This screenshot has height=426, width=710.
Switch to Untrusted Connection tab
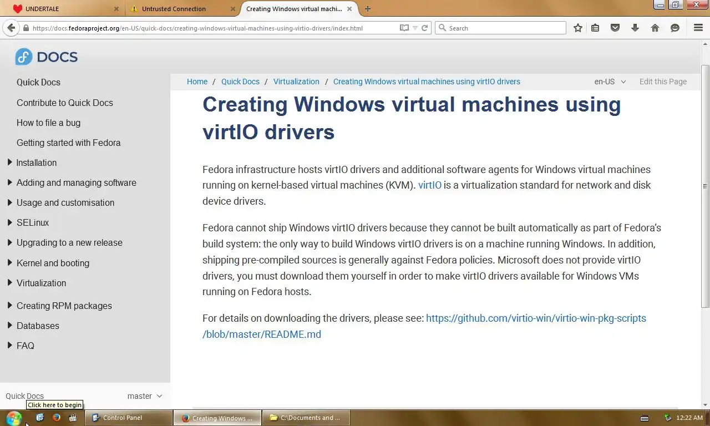coord(182,9)
